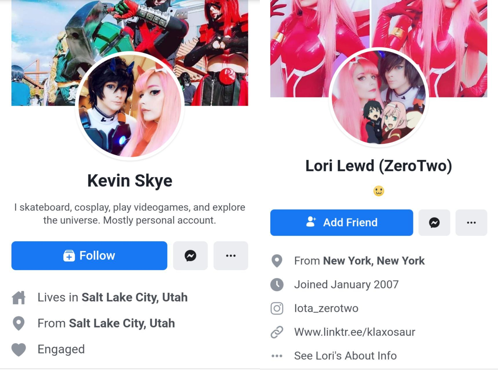Screen dimensions: 498x370
Task: Click Add Friend on Lori's profile
Action: click(342, 223)
